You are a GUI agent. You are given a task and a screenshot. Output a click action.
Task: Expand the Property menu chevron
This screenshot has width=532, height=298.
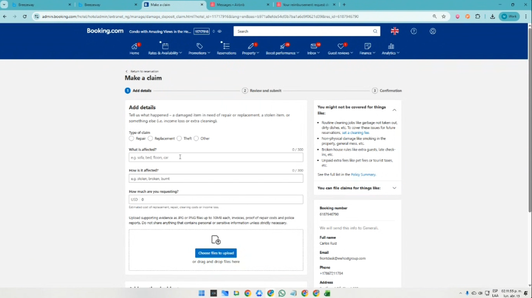tap(258, 53)
